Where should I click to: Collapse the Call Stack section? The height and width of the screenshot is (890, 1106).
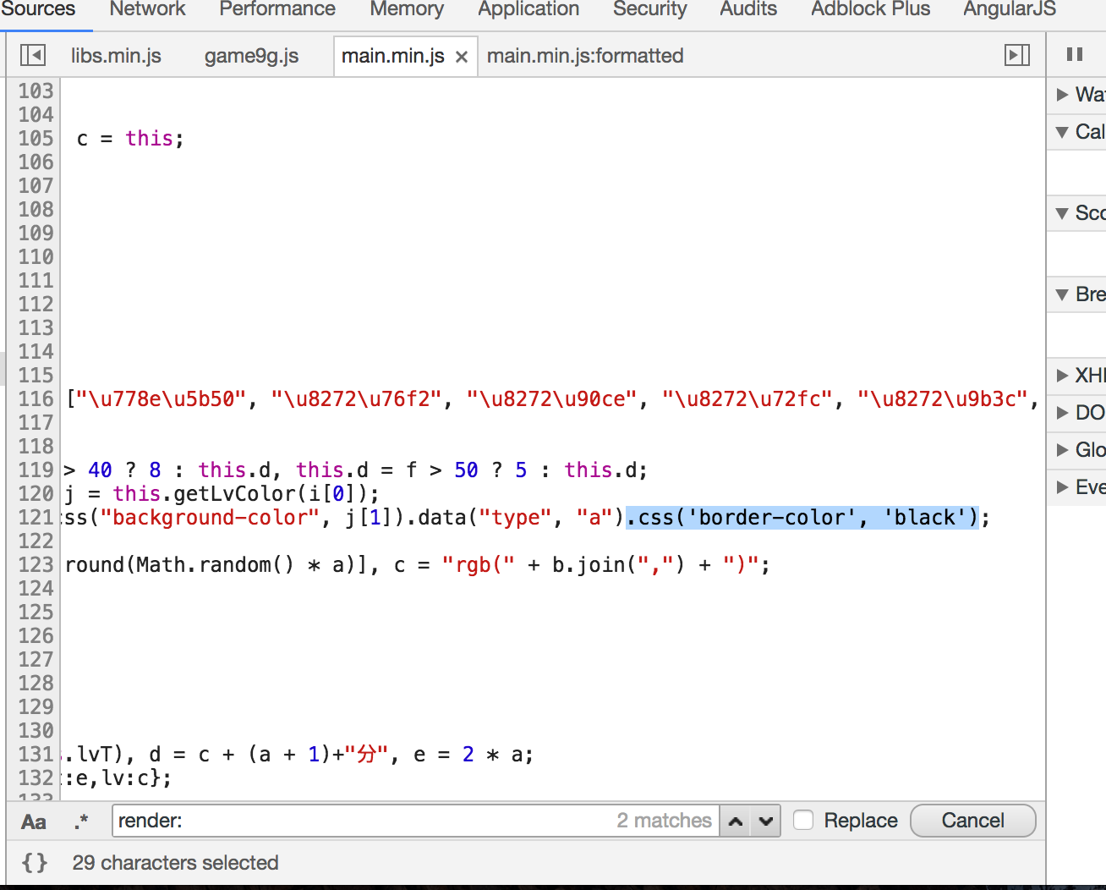pos(1063,132)
